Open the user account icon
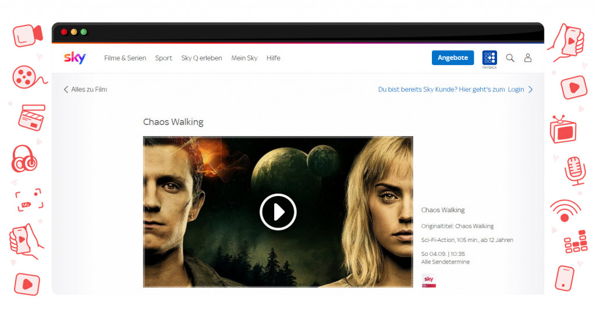 pyautogui.click(x=528, y=58)
